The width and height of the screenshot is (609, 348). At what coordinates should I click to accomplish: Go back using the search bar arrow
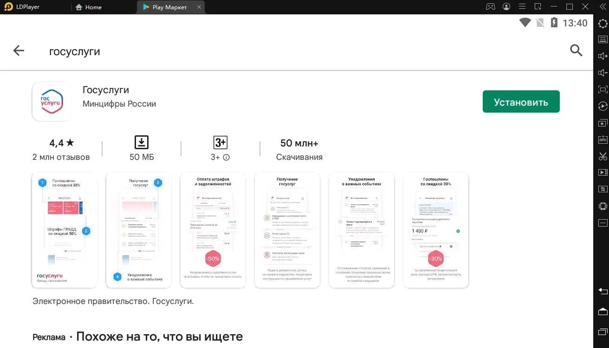tap(19, 51)
